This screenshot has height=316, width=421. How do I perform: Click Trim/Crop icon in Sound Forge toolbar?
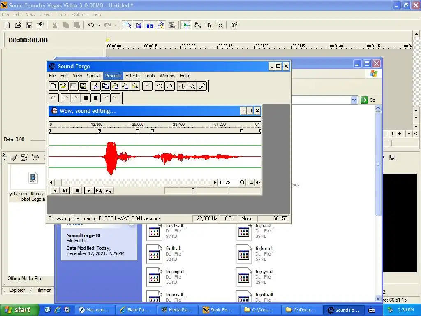[x=148, y=86]
